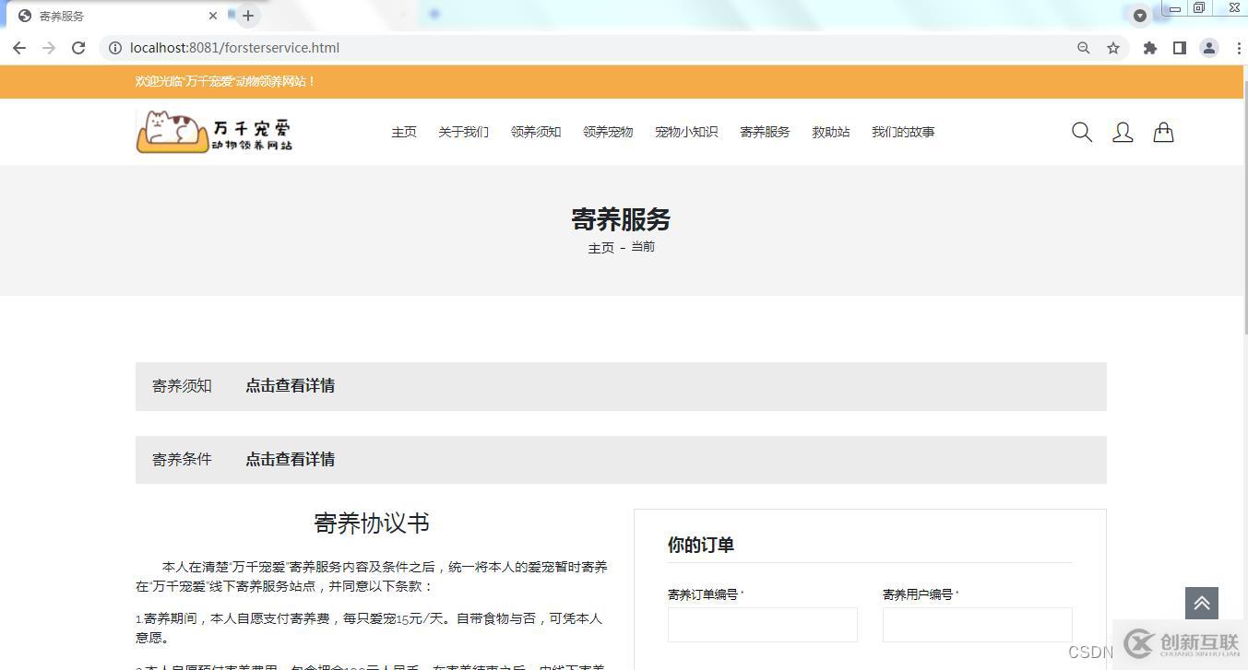Open a new browser tab with plus button
Image resolution: width=1248 pixels, height=670 pixels.
(x=248, y=16)
